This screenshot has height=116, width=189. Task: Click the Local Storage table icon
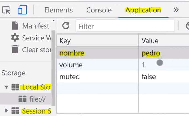[x=15, y=87]
